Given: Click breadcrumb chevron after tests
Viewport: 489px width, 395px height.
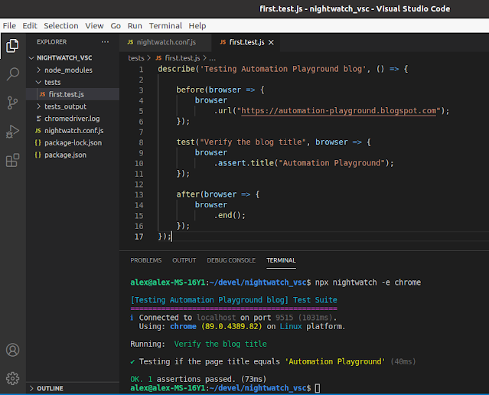Looking at the screenshot, I should tap(148, 58).
